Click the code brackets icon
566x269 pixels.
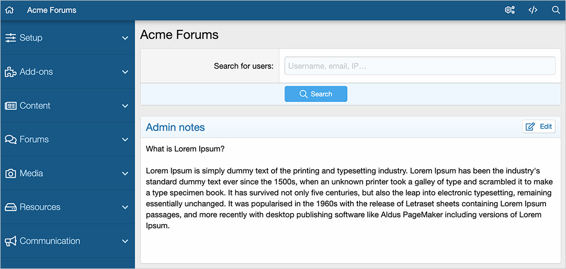click(533, 10)
